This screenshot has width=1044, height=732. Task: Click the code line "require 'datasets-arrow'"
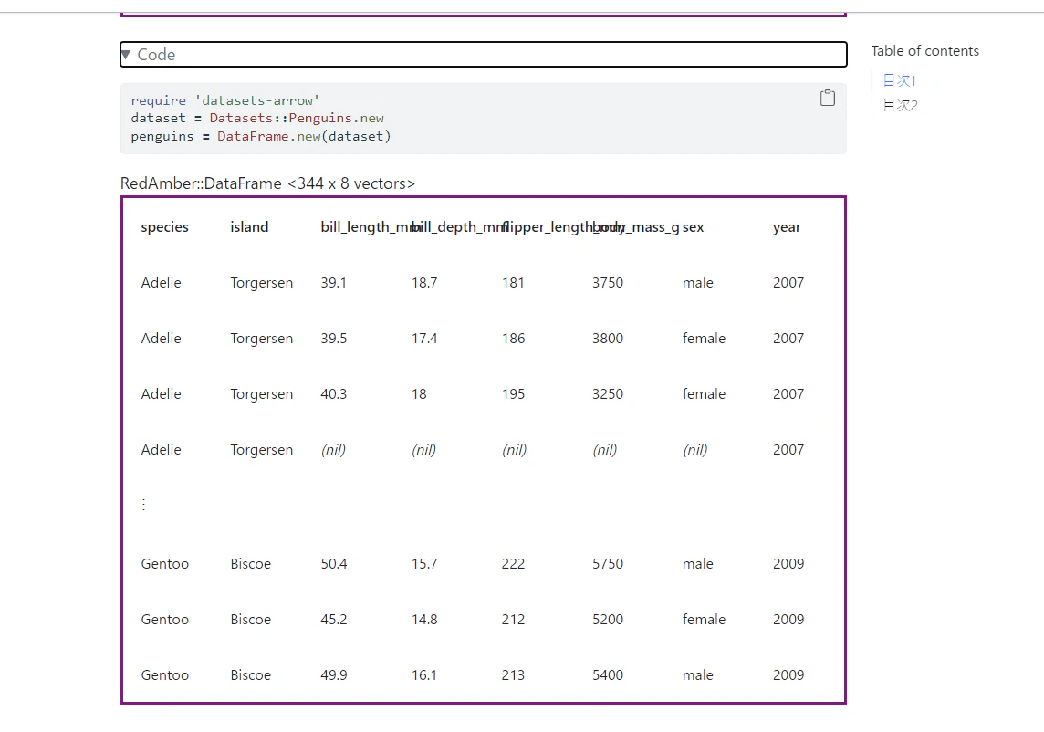[x=225, y=100]
